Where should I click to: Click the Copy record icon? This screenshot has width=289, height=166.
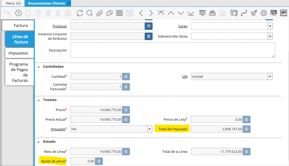pos(38,13)
